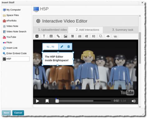This screenshot has width=148, height=119.
Task: Click the scroll down arrow
Action: 140,107
